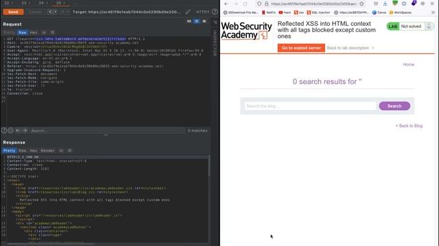Select Hex view in Request panel

click(34, 32)
